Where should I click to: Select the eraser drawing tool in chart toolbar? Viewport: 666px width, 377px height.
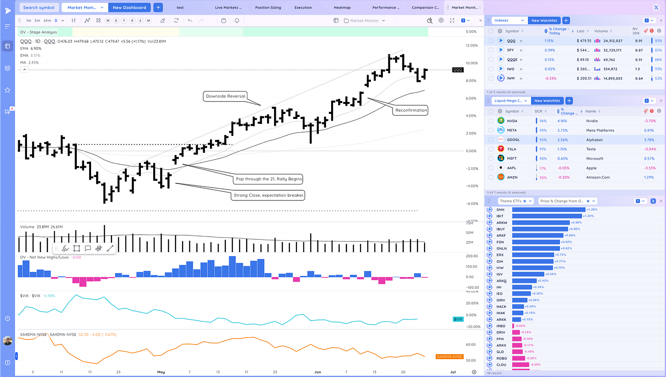(162, 21)
